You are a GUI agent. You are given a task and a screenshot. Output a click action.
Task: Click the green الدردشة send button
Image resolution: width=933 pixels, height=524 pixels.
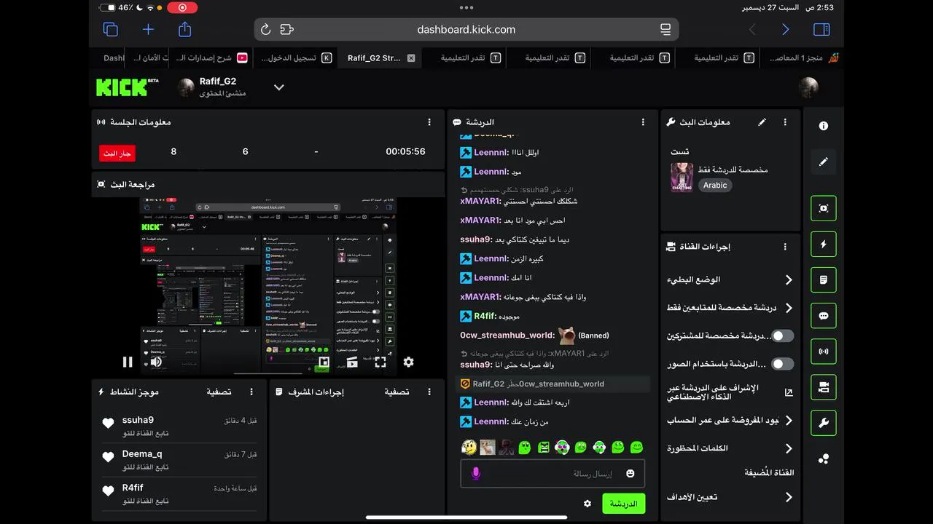pos(623,504)
